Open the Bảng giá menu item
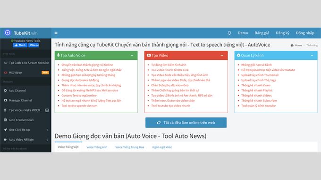 (x=262, y=33)
